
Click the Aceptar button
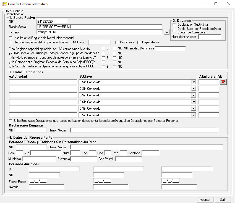205,200
